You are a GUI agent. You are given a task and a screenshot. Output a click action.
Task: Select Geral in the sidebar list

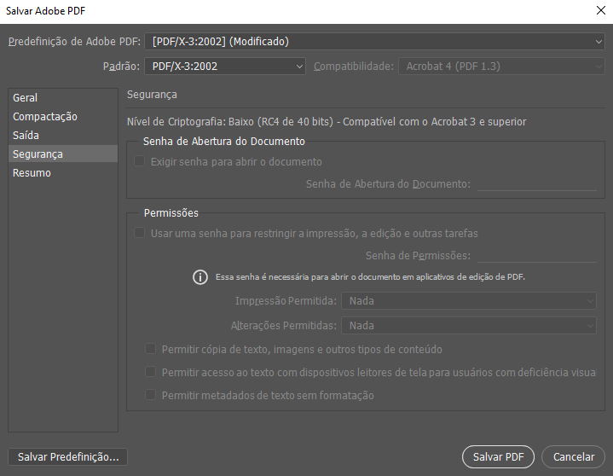pyautogui.click(x=26, y=98)
